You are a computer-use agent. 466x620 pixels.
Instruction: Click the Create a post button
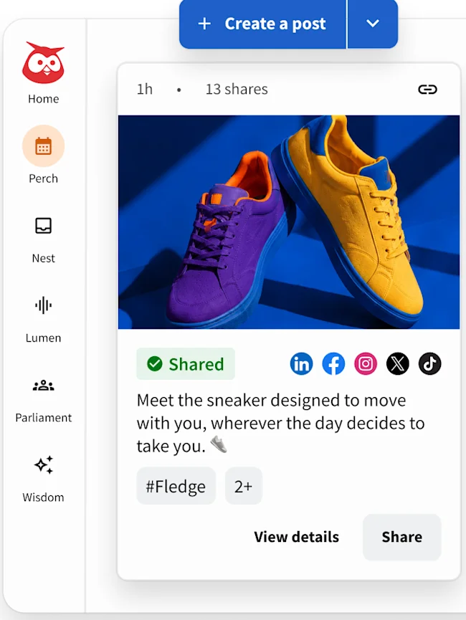(x=262, y=24)
